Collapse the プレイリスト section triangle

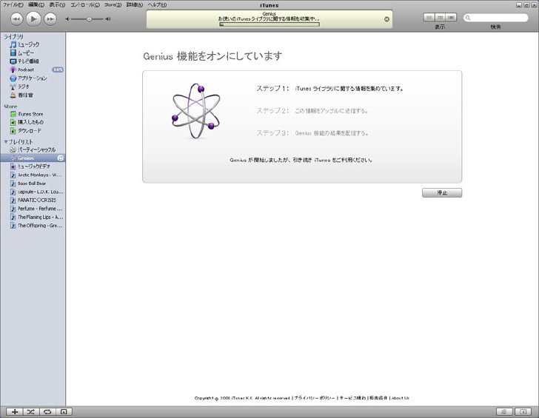click(x=5, y=141)
